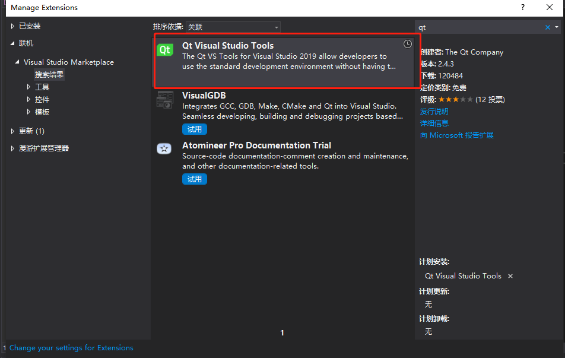Expand the 模板 category
Image resolution: width=565 pixels, height=358 pixels.
tap(28, 112)
